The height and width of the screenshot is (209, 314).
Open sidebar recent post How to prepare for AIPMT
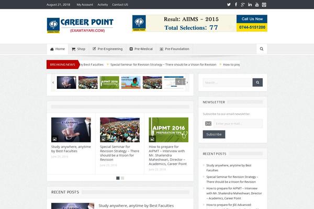tap(234, 193)
